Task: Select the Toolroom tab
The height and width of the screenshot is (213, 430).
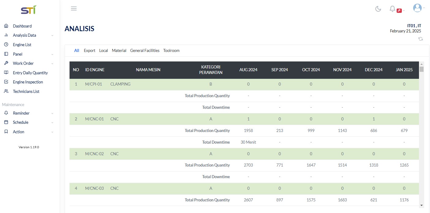Action: tap(171, 50)
